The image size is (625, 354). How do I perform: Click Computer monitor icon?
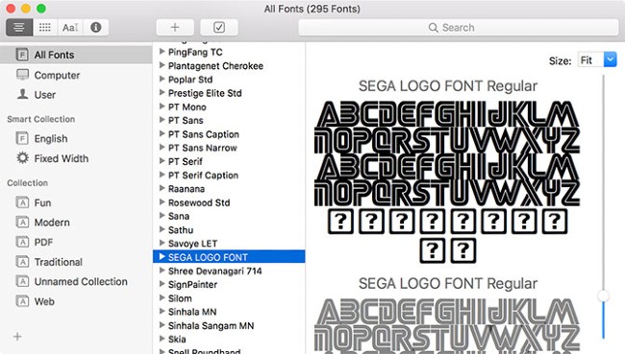[22, 75]
